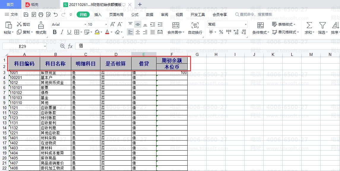Image resolution: width=340 pixels, height=171 pixels.
Task: Click the 条件格式 (Conditional Formatting) button
Action: 260,28
